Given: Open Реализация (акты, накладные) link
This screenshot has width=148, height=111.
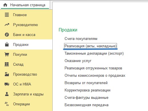Looking at the screenshot, I should coord(91,46).
